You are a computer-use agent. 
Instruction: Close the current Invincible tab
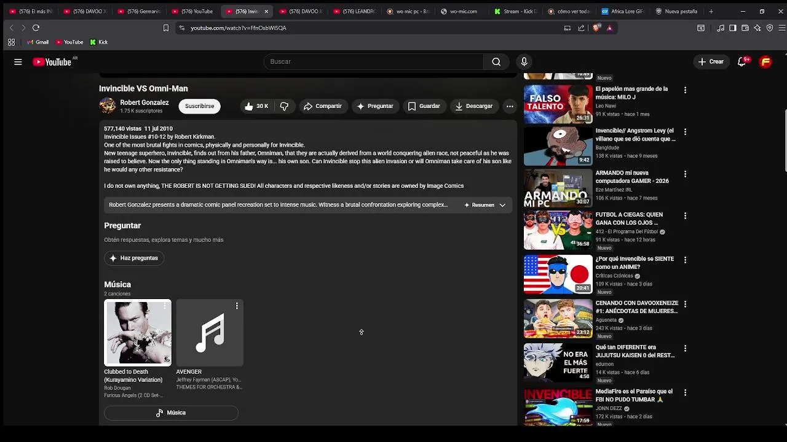pos(266,11)
